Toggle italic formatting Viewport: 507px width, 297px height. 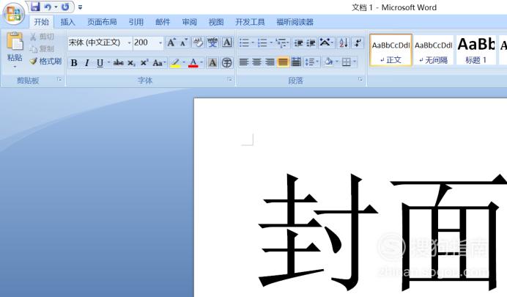(86, 62)
